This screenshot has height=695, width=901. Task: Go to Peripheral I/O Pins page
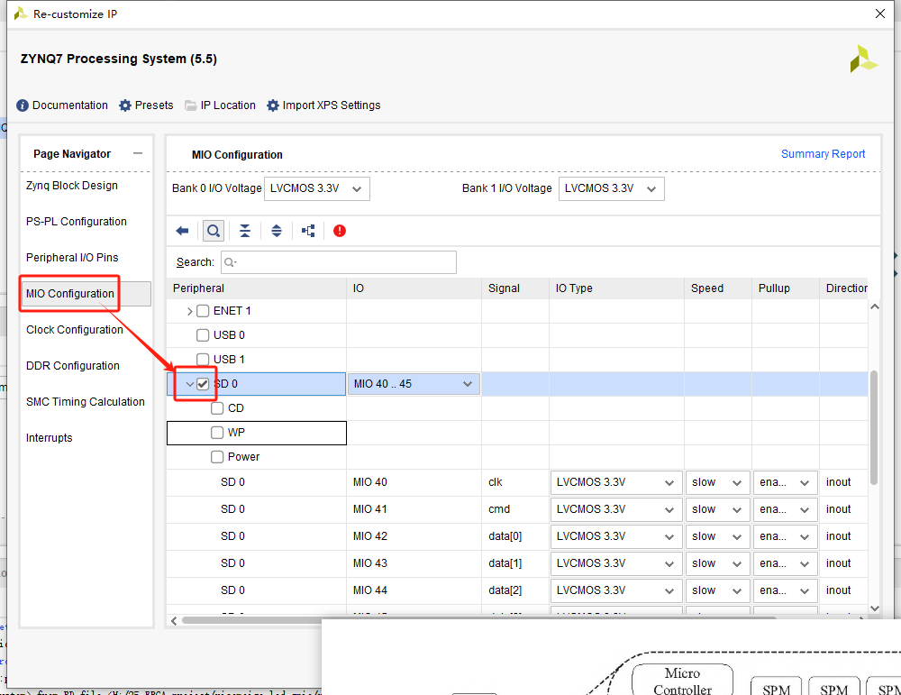72,258
